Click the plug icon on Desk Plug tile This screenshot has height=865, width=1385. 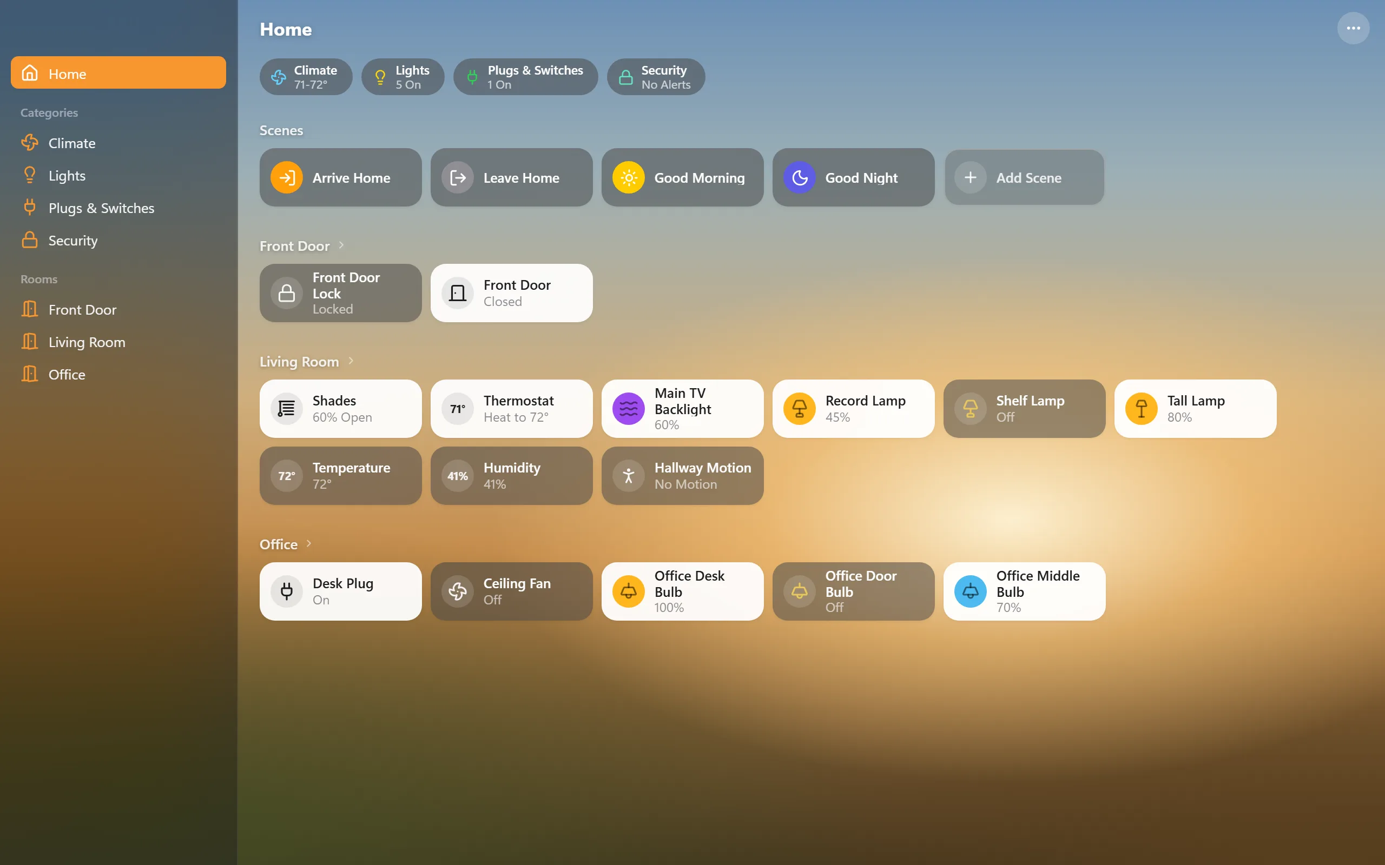(287, 591)
